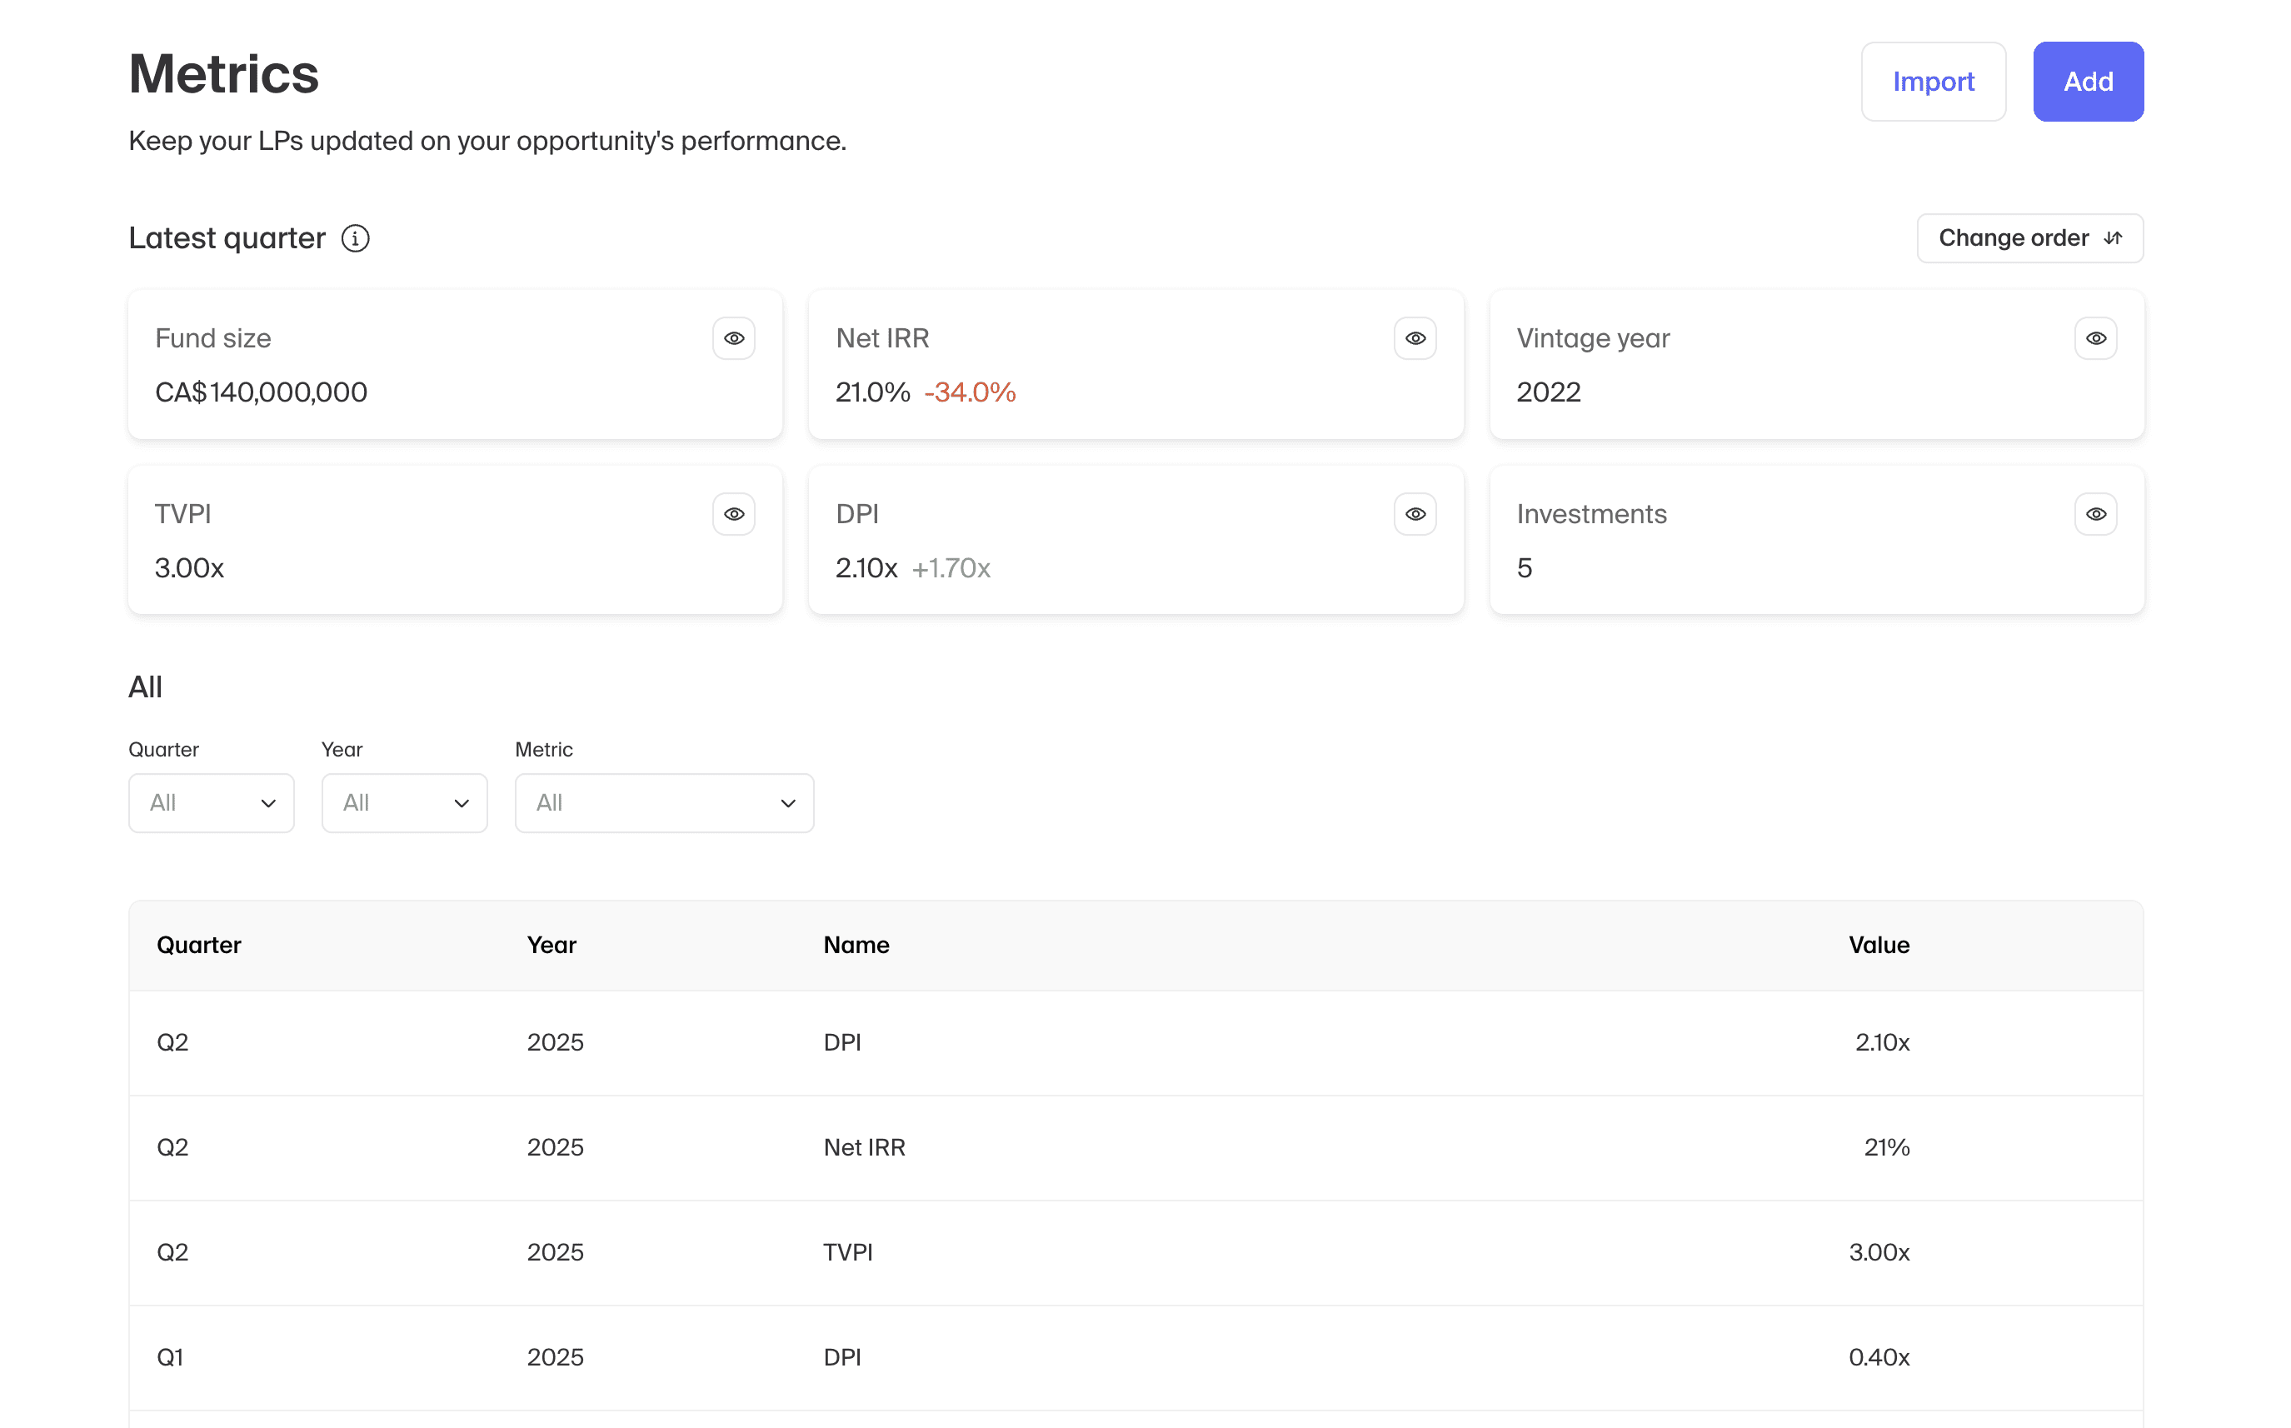The height and width of the screenshot is (1428, 2291).
Task: Expand the Year filter dropdown
Action: pyautogui.click(x=404, y=803)
